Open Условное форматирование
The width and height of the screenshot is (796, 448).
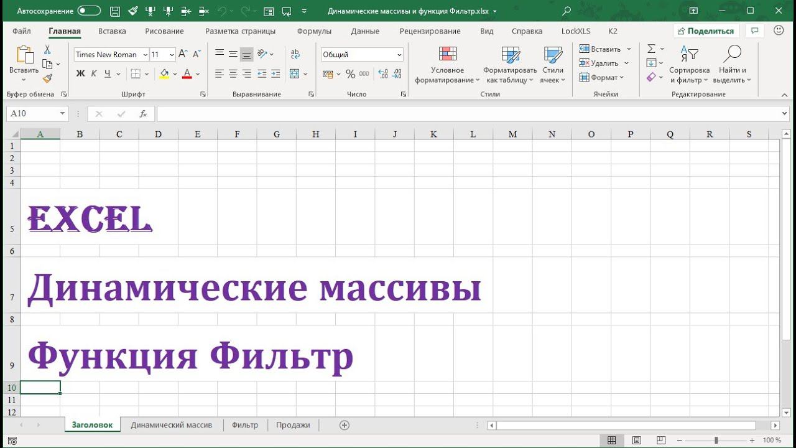447,65
